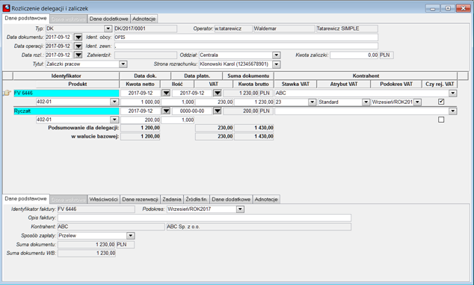Open date picker for FV 6446 Data płatn.
Screen dimensions: 474x285
click(218, 94)
